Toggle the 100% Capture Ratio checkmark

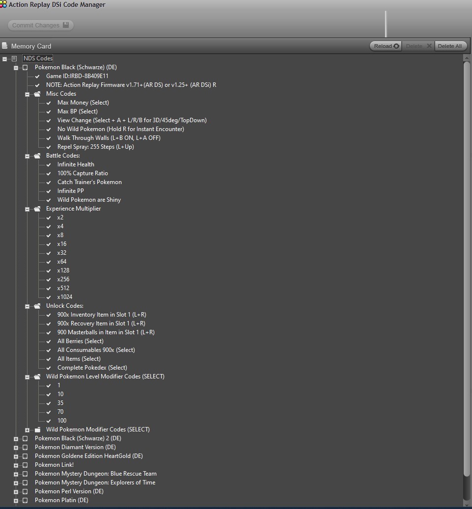point(49,173)
